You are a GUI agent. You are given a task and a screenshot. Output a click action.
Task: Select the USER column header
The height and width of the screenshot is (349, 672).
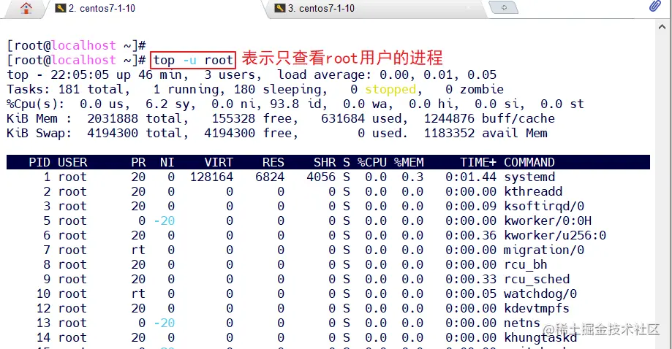click(x=72, y=162)
